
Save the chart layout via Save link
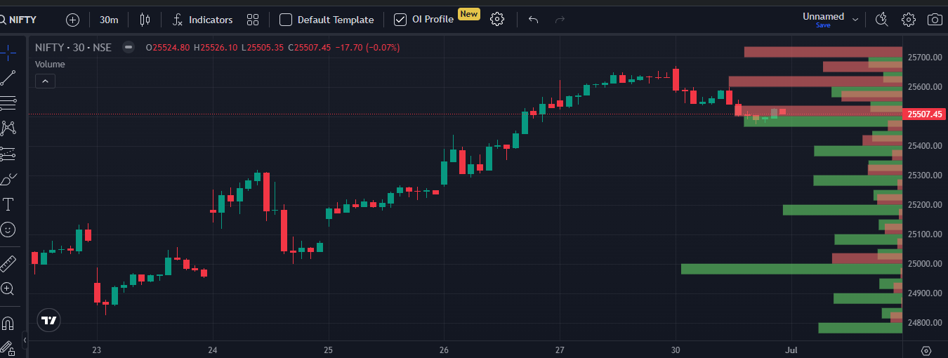(823, 25)
